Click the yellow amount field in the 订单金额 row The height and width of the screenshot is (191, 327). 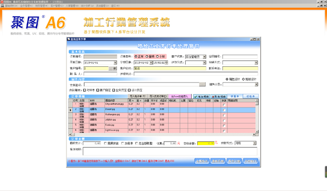(206, 143)
